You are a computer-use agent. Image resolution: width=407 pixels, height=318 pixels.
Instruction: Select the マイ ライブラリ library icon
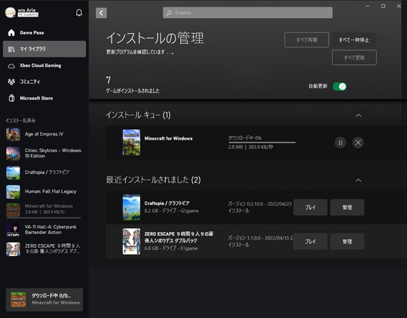pos(11,49)
